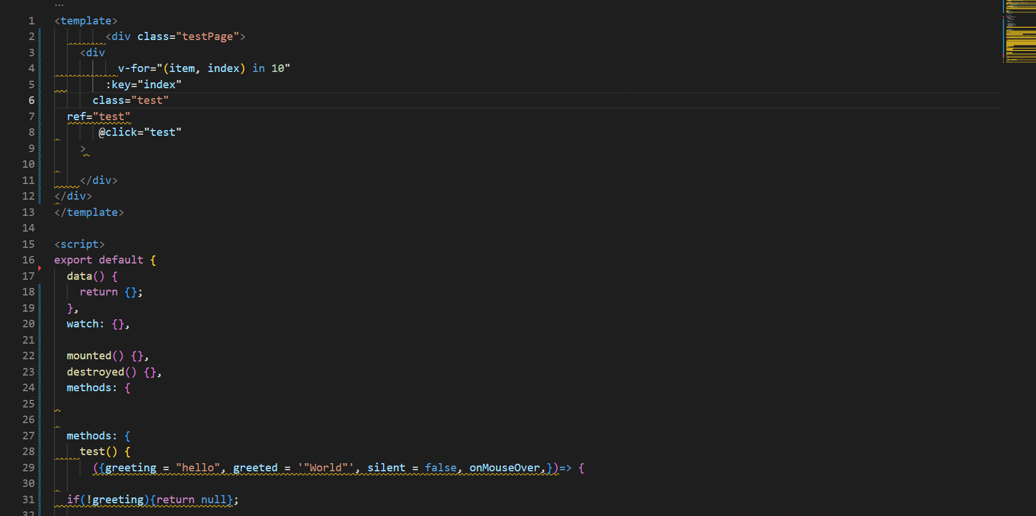Click the <script> tag

click(x=80, y=244)
